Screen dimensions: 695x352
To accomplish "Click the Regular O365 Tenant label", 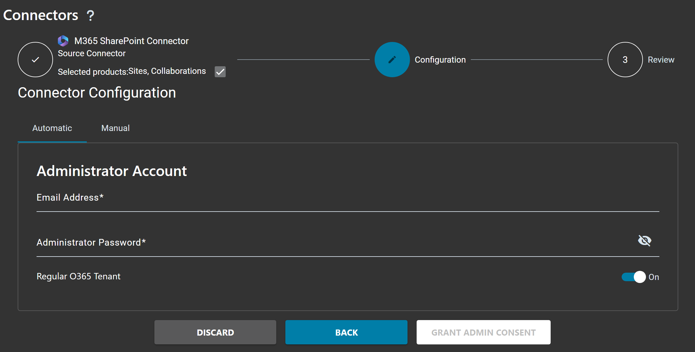I will coord(79,276).
